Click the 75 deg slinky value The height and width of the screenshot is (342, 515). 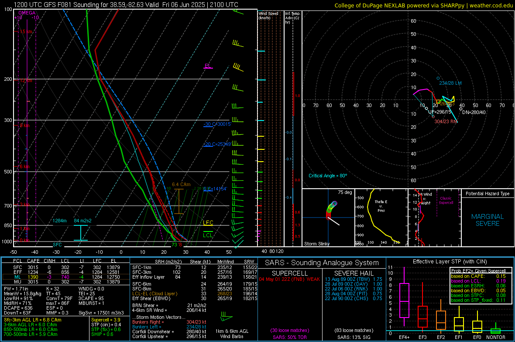coord(345,192)
